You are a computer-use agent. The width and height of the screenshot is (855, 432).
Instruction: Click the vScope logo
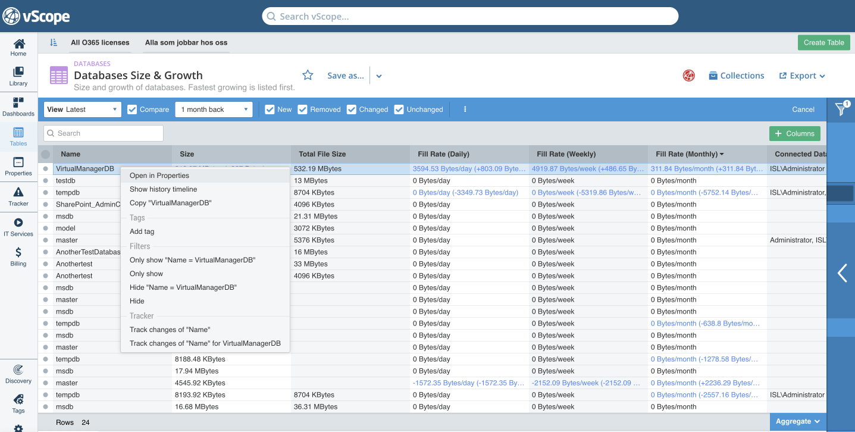[36, 16]
